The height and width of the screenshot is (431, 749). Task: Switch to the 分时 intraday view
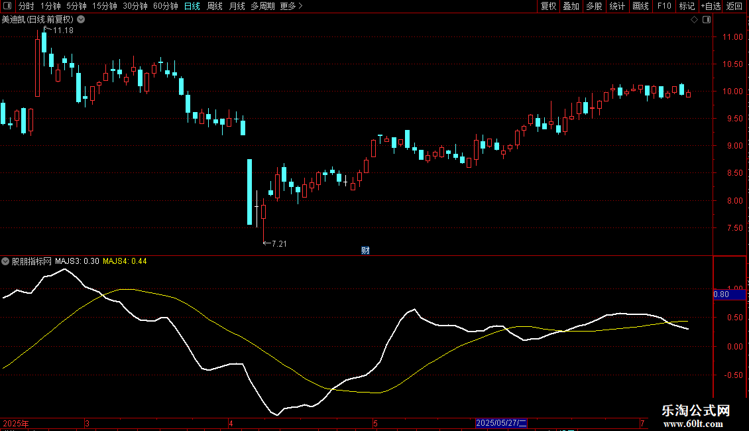pos(27,6)
